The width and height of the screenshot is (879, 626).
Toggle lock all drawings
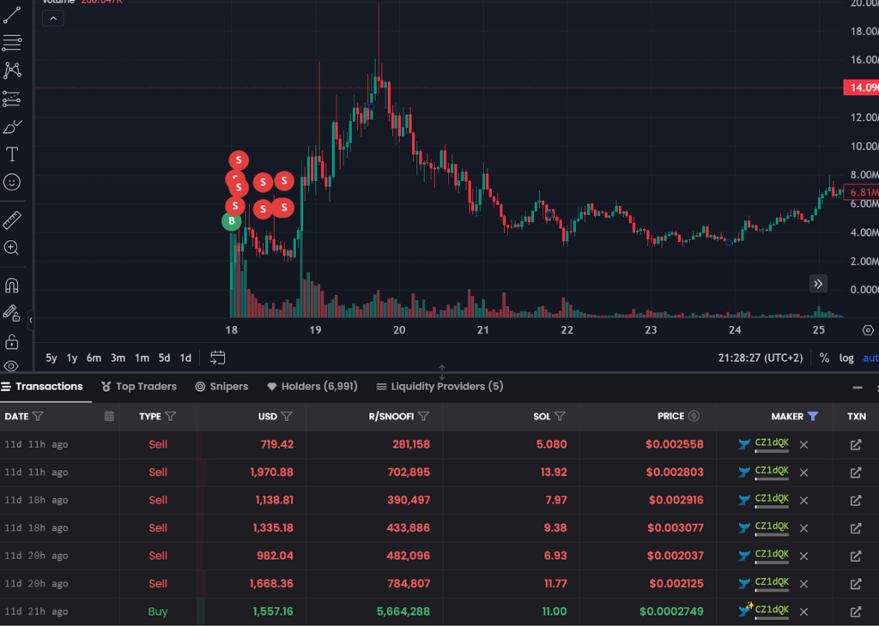pos(12,342)
